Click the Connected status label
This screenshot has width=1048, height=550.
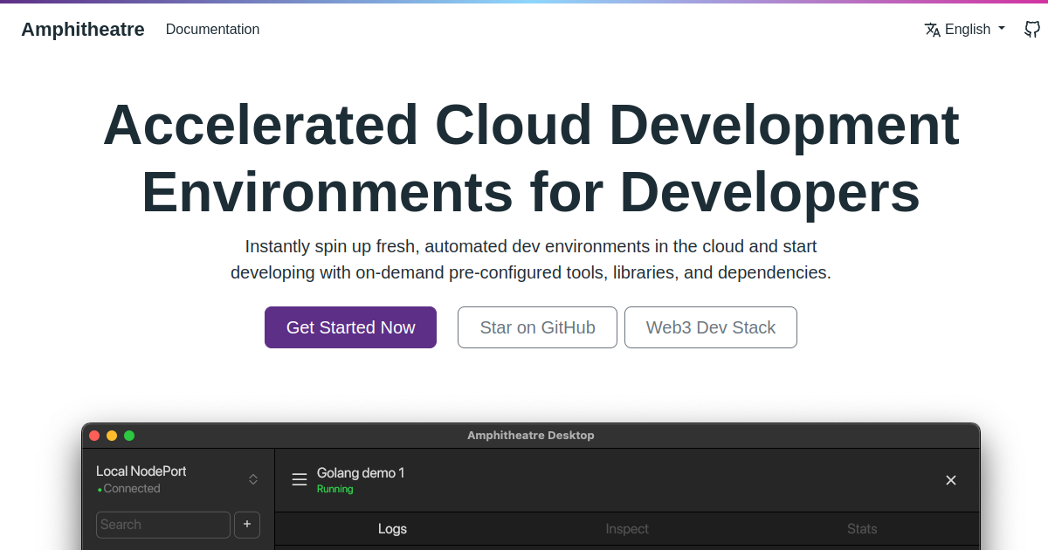tap(129, 489)
